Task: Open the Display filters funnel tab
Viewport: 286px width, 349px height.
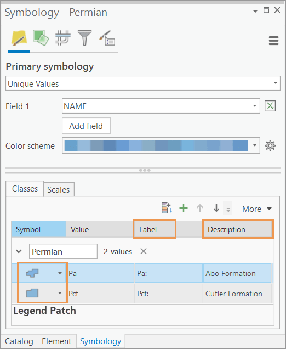Action: click(x=84, y=38)
